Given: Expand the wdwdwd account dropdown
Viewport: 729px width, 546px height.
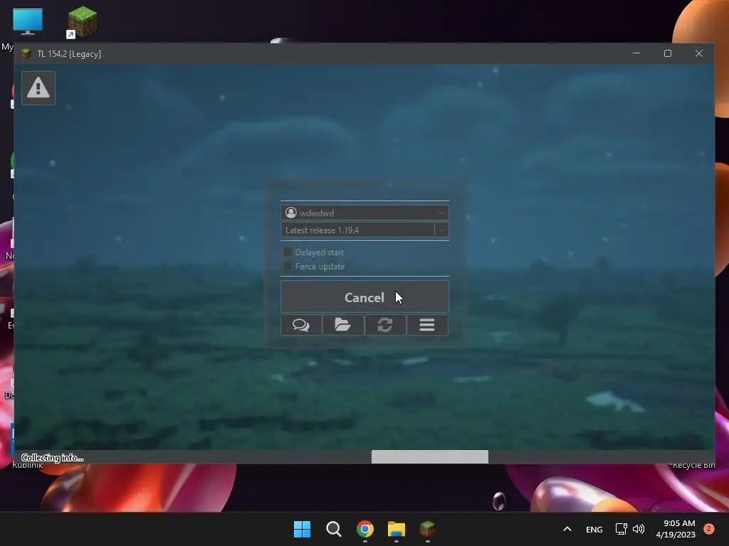Looking at the screenshot, I should (x=441, y=213).
